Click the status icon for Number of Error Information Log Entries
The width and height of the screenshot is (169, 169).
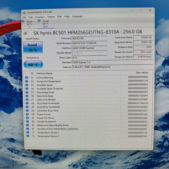(28, 129)
